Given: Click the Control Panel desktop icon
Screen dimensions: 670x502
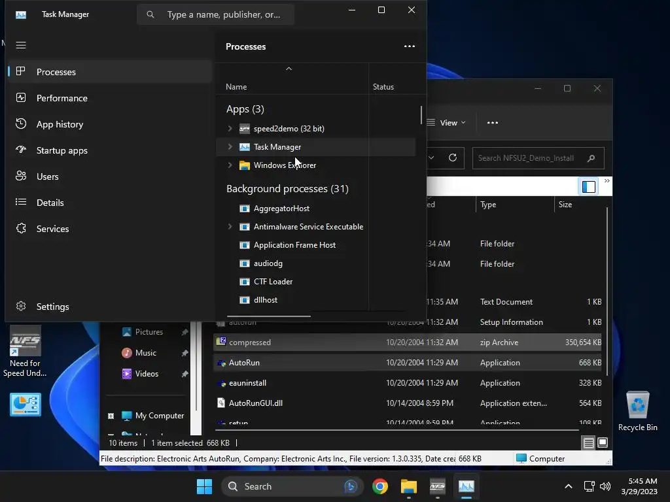Looking at the screenshot, I should tap(26, 405).
